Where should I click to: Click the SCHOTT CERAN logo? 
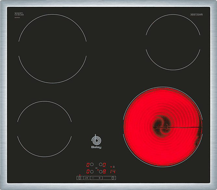[x=19, y=14]
